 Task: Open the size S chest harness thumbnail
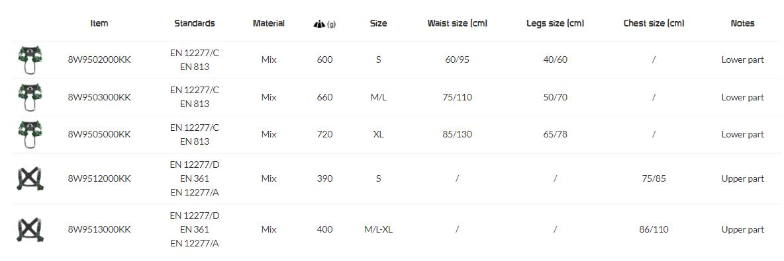30,178
